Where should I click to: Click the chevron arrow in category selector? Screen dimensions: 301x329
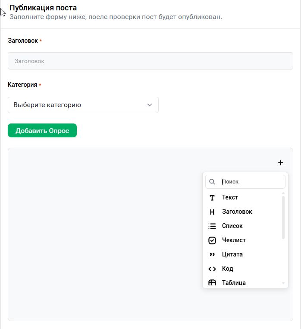pos(150,105)
